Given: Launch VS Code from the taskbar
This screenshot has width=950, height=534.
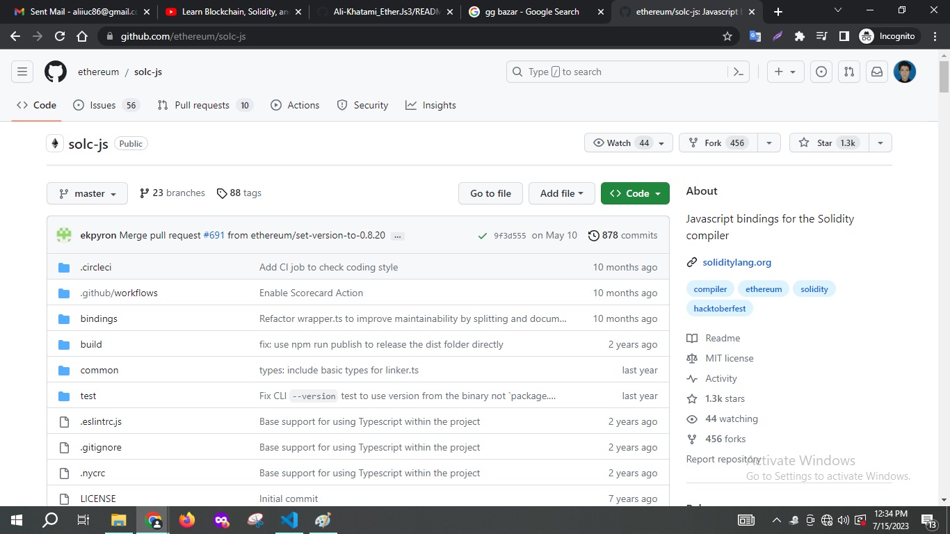Looking at the screenshot, I should click(x=289, y=519).
